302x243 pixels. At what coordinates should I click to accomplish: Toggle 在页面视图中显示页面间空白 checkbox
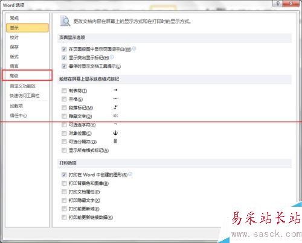64,49
